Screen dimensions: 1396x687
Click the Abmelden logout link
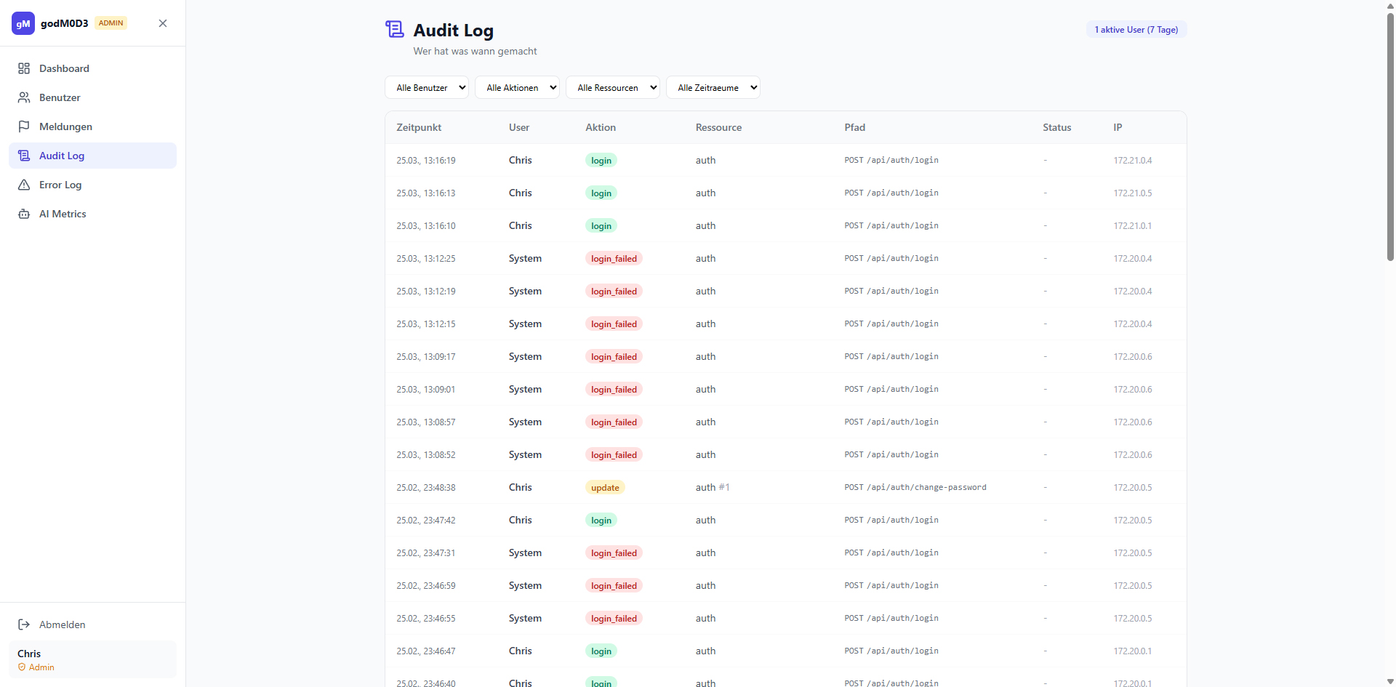point(62,624)
